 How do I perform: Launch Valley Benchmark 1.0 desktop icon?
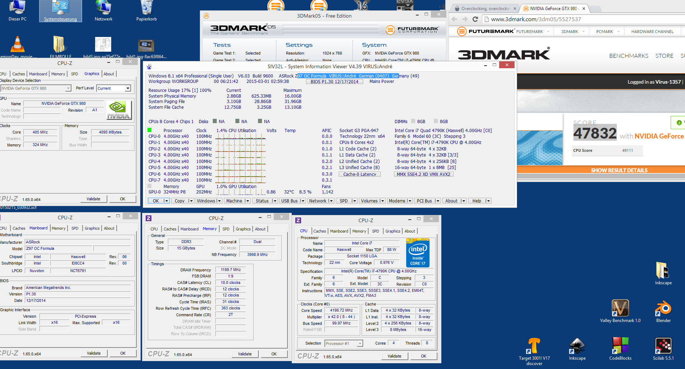[620, 311]
